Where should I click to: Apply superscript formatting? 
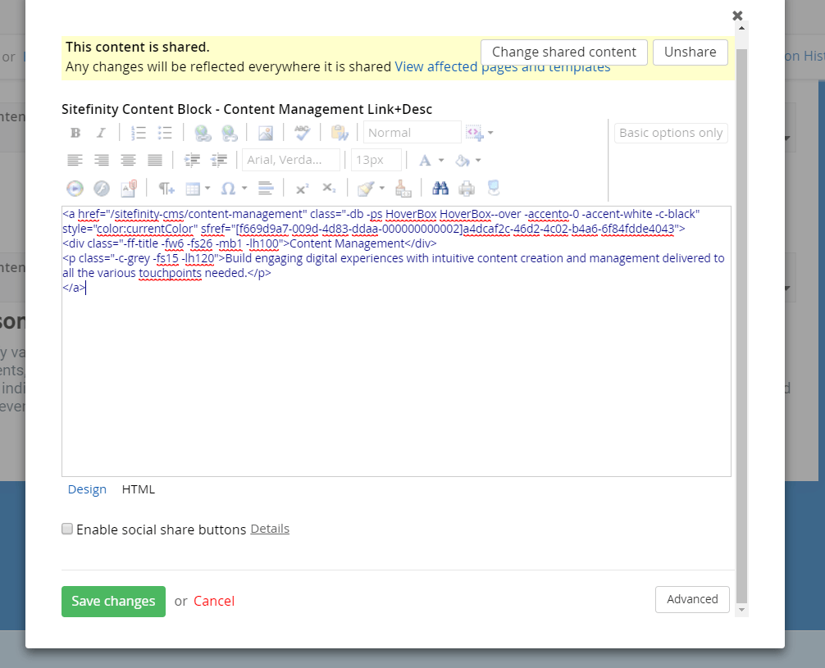coord(302,189)
